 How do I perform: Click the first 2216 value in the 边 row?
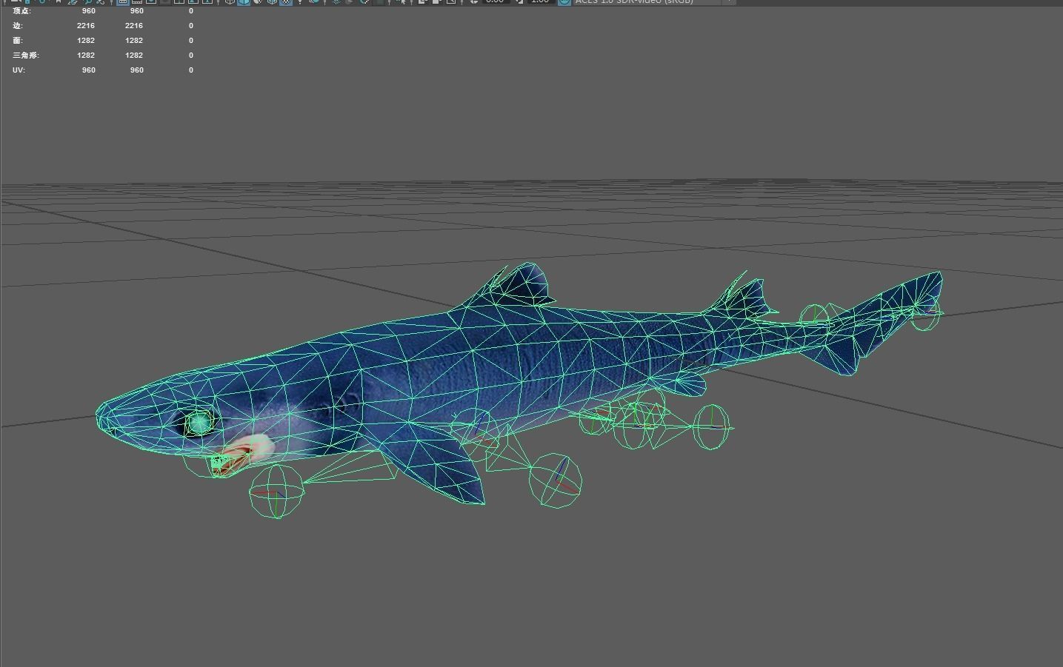86,26
